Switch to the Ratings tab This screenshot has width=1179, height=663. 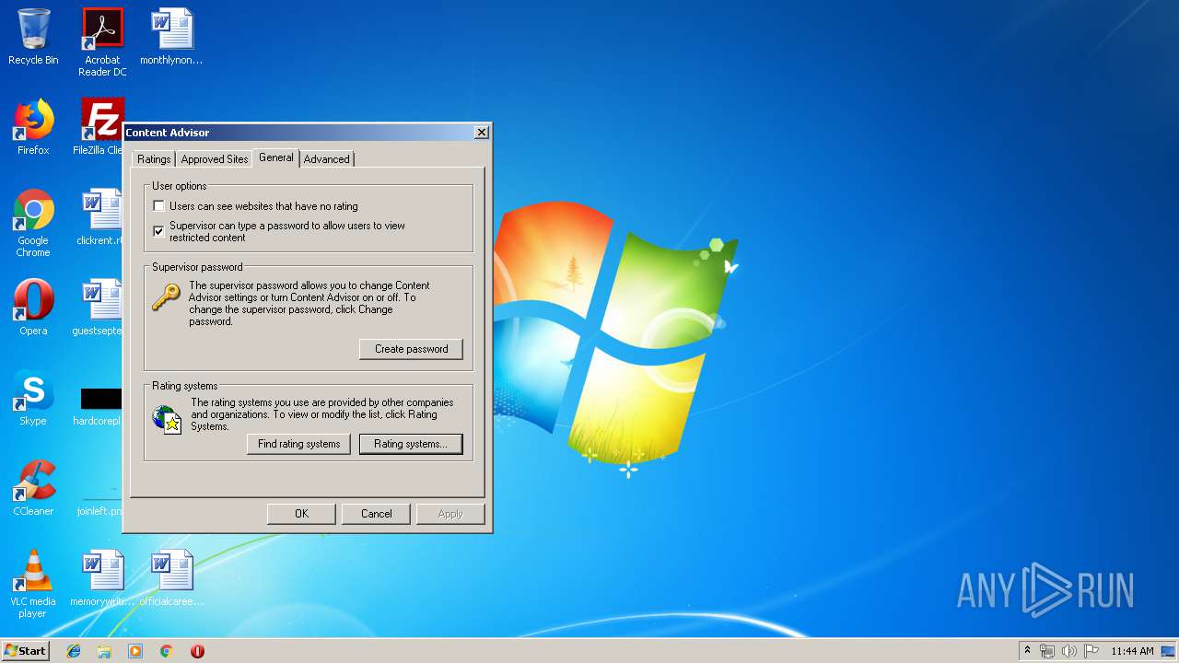click(x=154, y=159)
